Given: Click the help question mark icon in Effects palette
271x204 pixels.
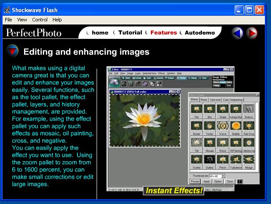Looking at the screenshot, I should (x=240, y=181).
